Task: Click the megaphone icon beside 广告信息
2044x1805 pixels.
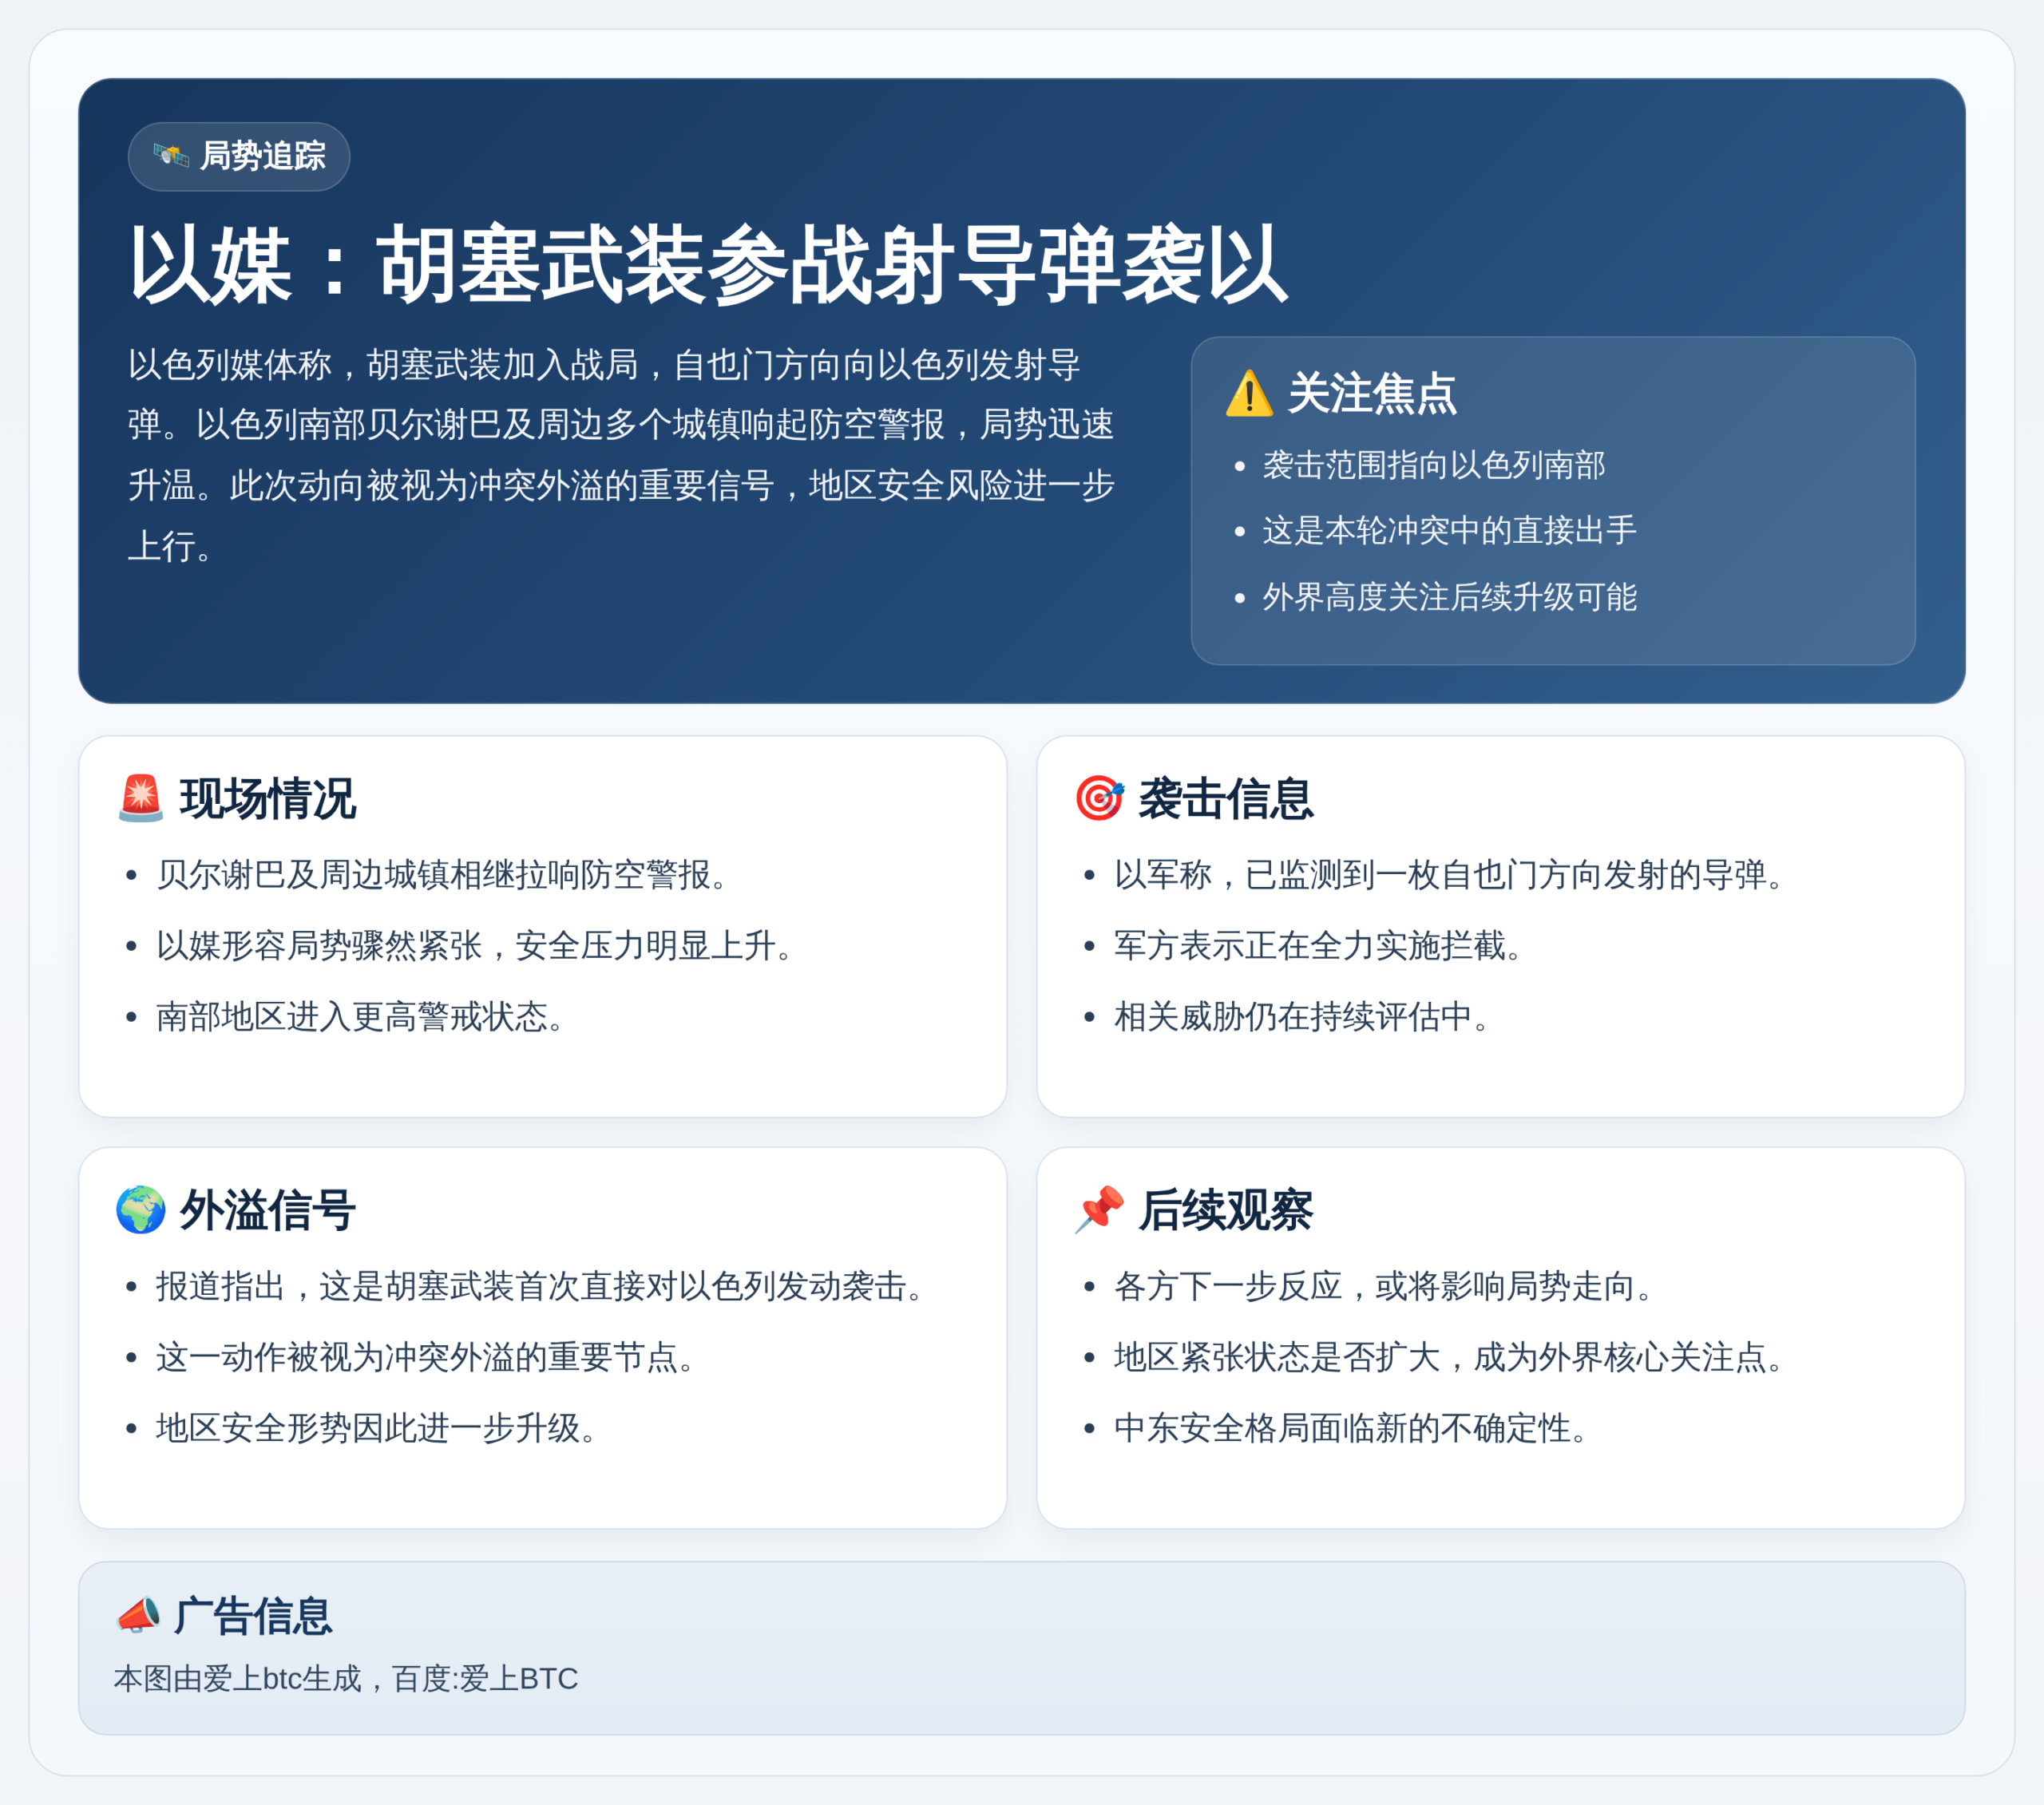Action: point(138,1615)
